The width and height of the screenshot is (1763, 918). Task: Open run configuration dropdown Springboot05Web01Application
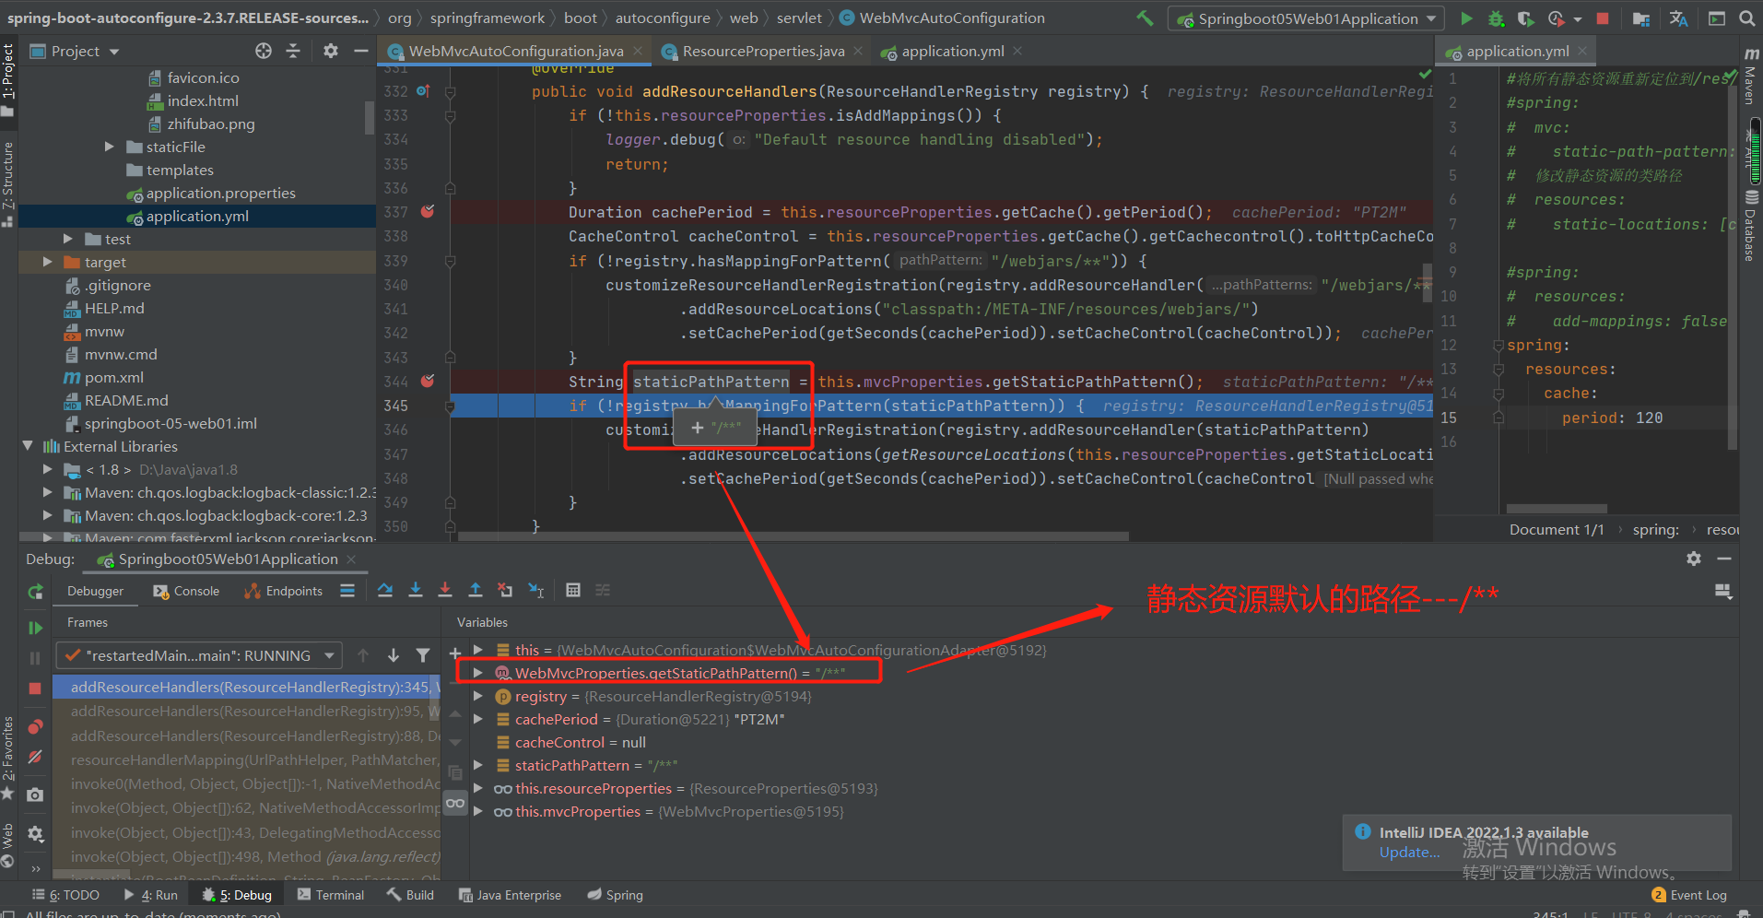point(1305,18)
